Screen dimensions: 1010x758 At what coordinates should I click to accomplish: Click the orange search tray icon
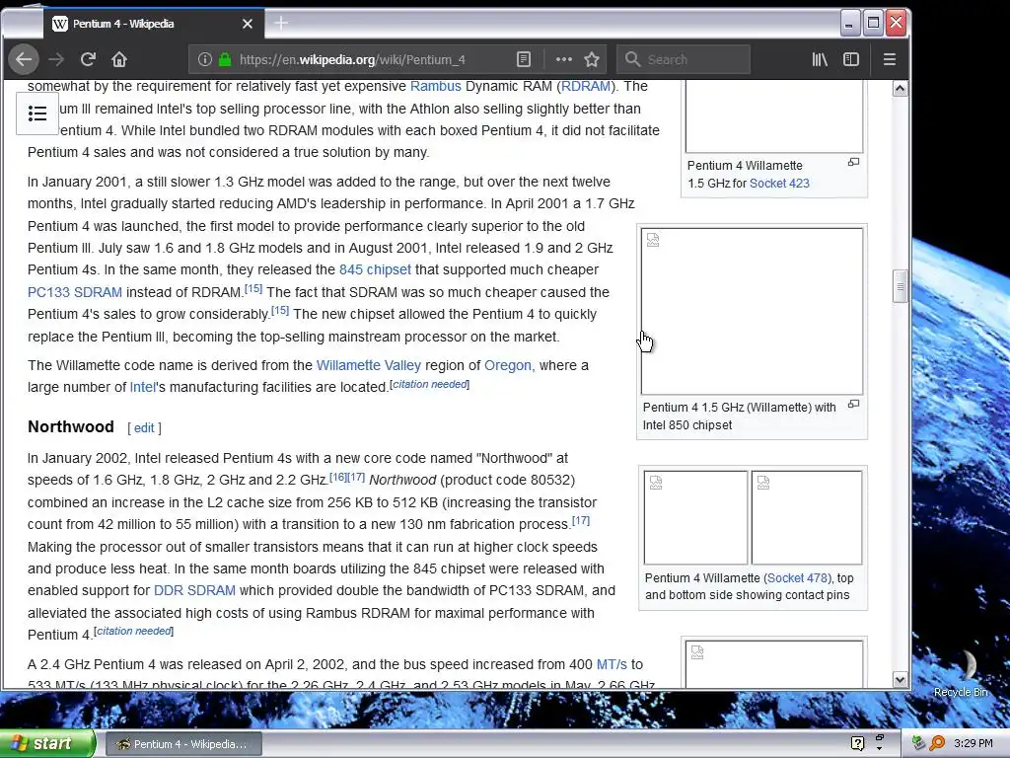[x=937, y=743]
